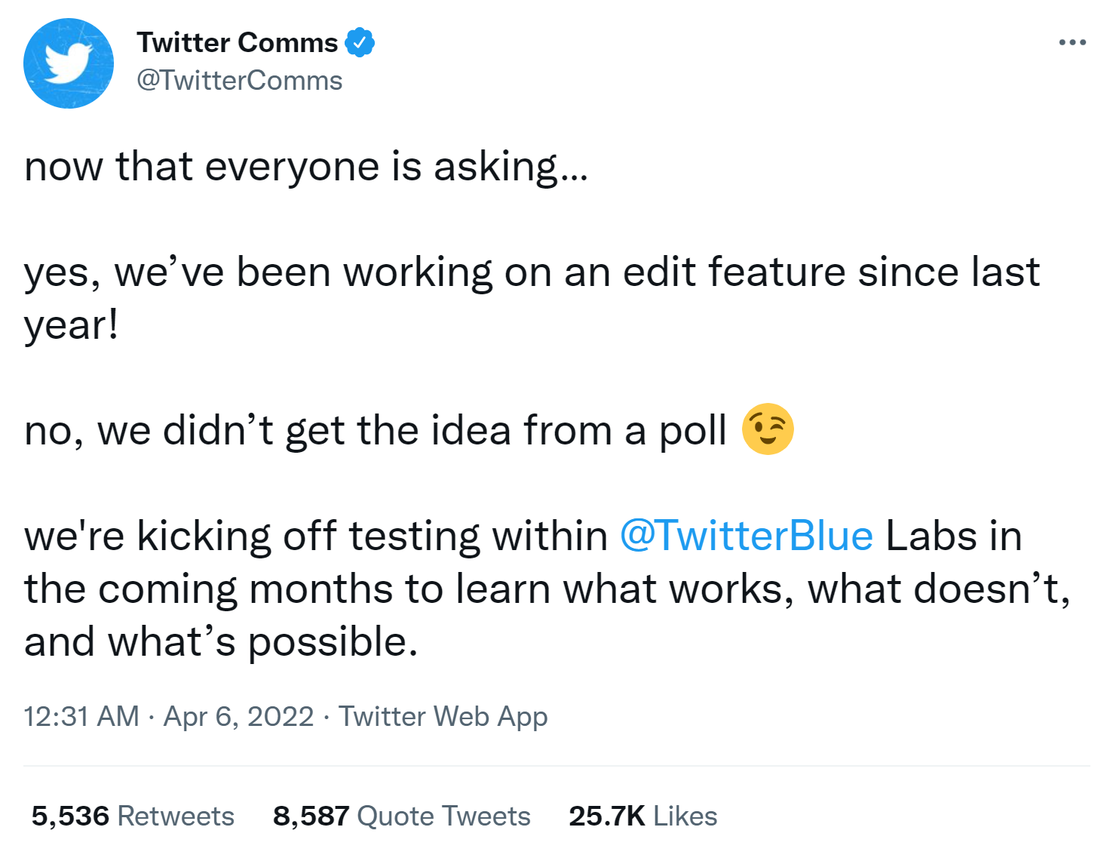This screenshot has height=864, width=1107.
Task: Click the word "poll" before the emoji
Action: tap(692, 431)
